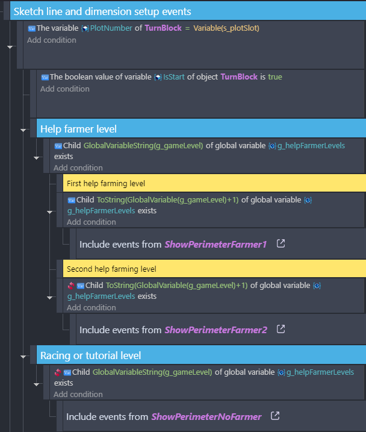Open ShowPerimeterFarmer1 external events link icon
This screenshot has height=432, width=366.
[x=281, y=243]
